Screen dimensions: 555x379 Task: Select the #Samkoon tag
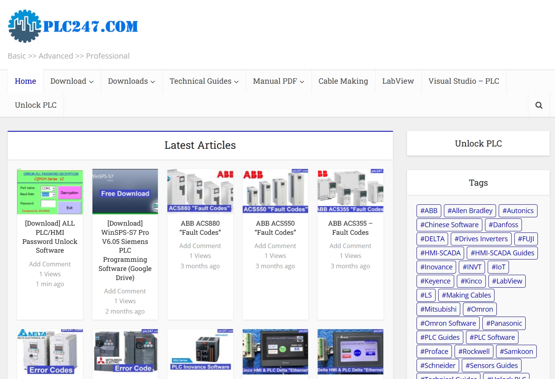point(516,352)
